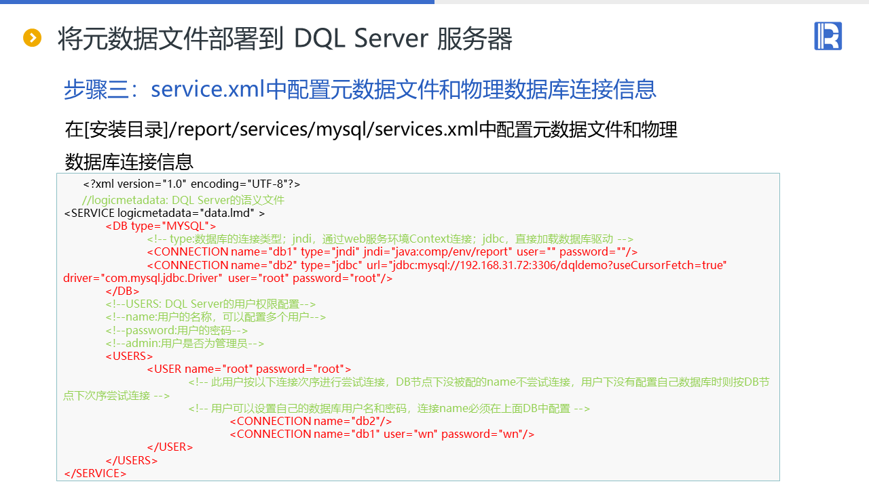Click the wrapped line "点下次序尝试连接 -->"

(117, 395)
